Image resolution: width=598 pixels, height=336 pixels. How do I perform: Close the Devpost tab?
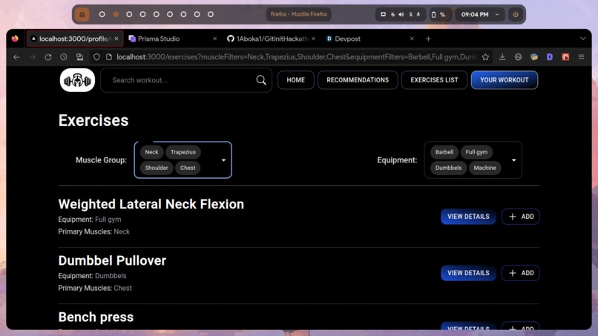coord(412,39)
